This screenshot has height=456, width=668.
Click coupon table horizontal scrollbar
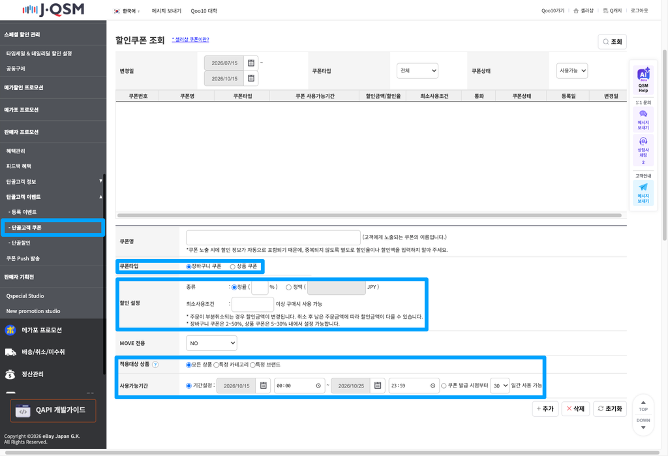click(x=369, y=215)
